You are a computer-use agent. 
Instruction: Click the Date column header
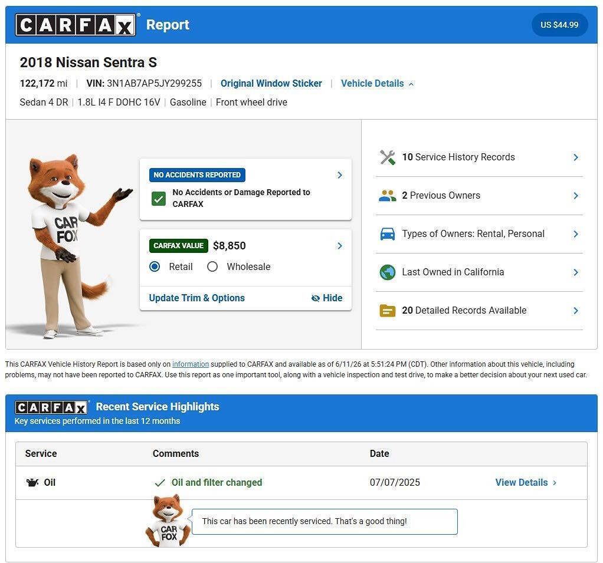tap(379, 453)
